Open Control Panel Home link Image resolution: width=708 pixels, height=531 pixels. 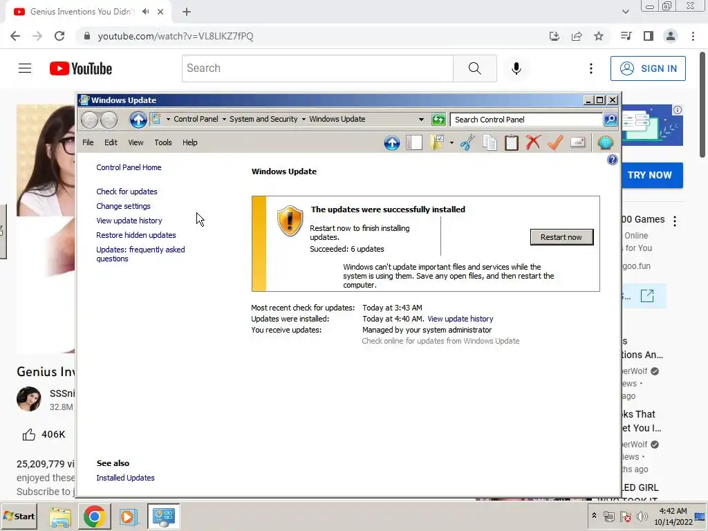(129, 167)
